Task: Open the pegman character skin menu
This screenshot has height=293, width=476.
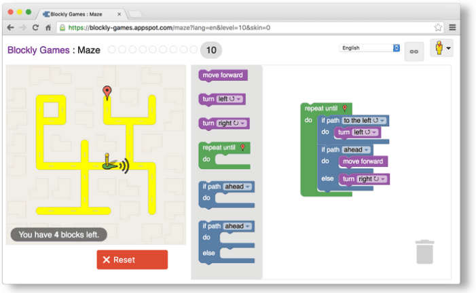Action: (441, 49)
